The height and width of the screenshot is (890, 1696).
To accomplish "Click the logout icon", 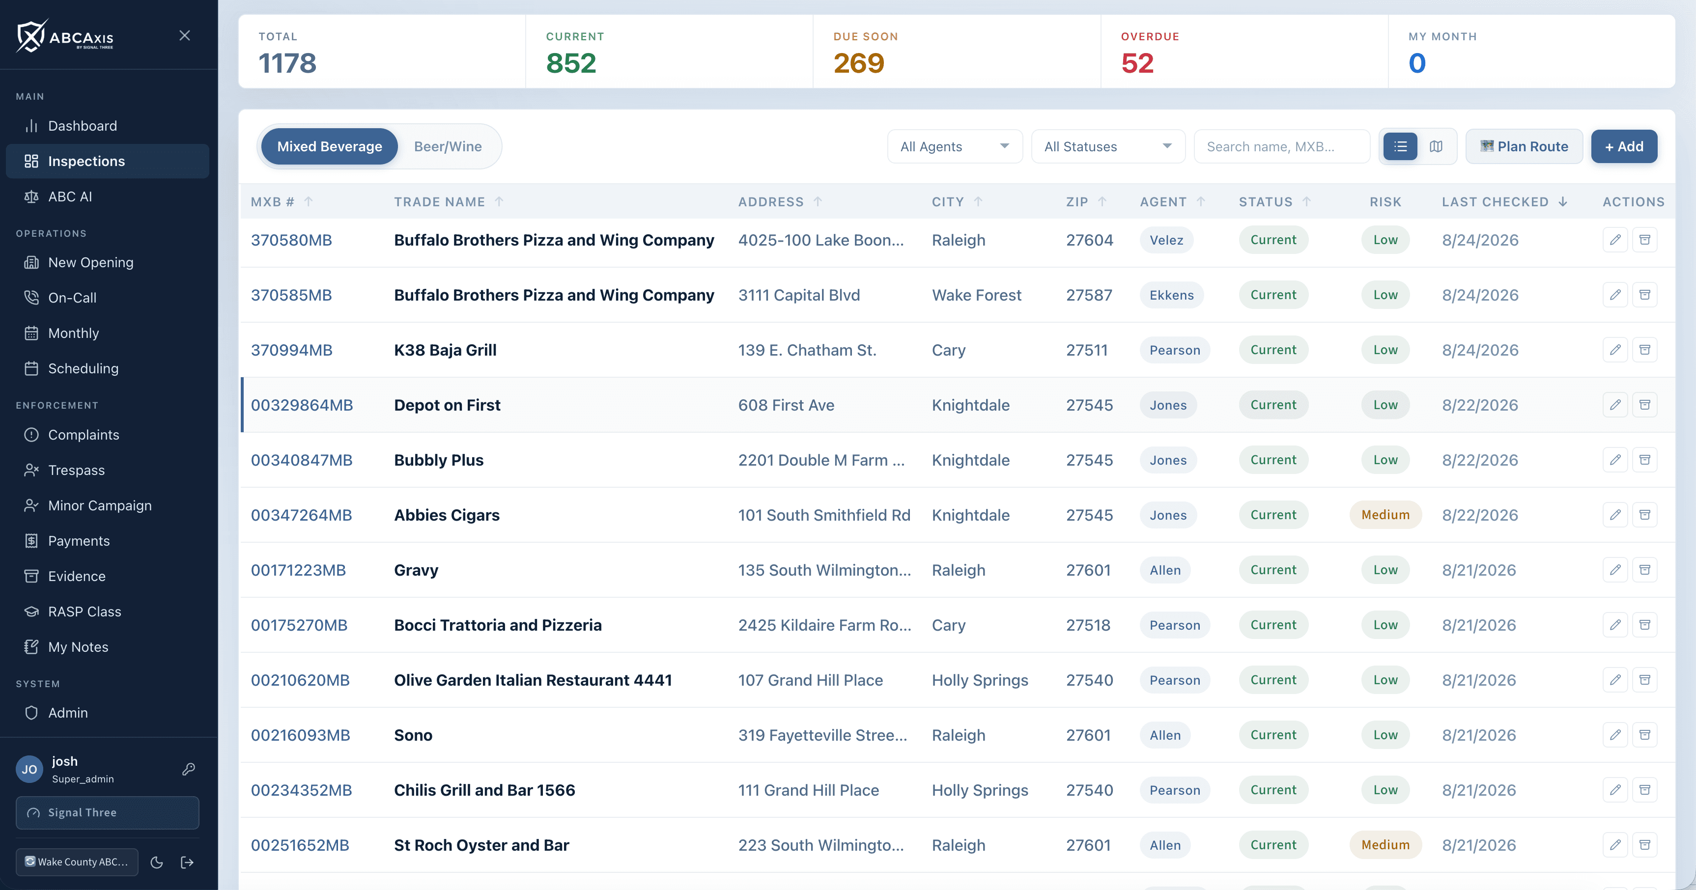I will 187,862.
